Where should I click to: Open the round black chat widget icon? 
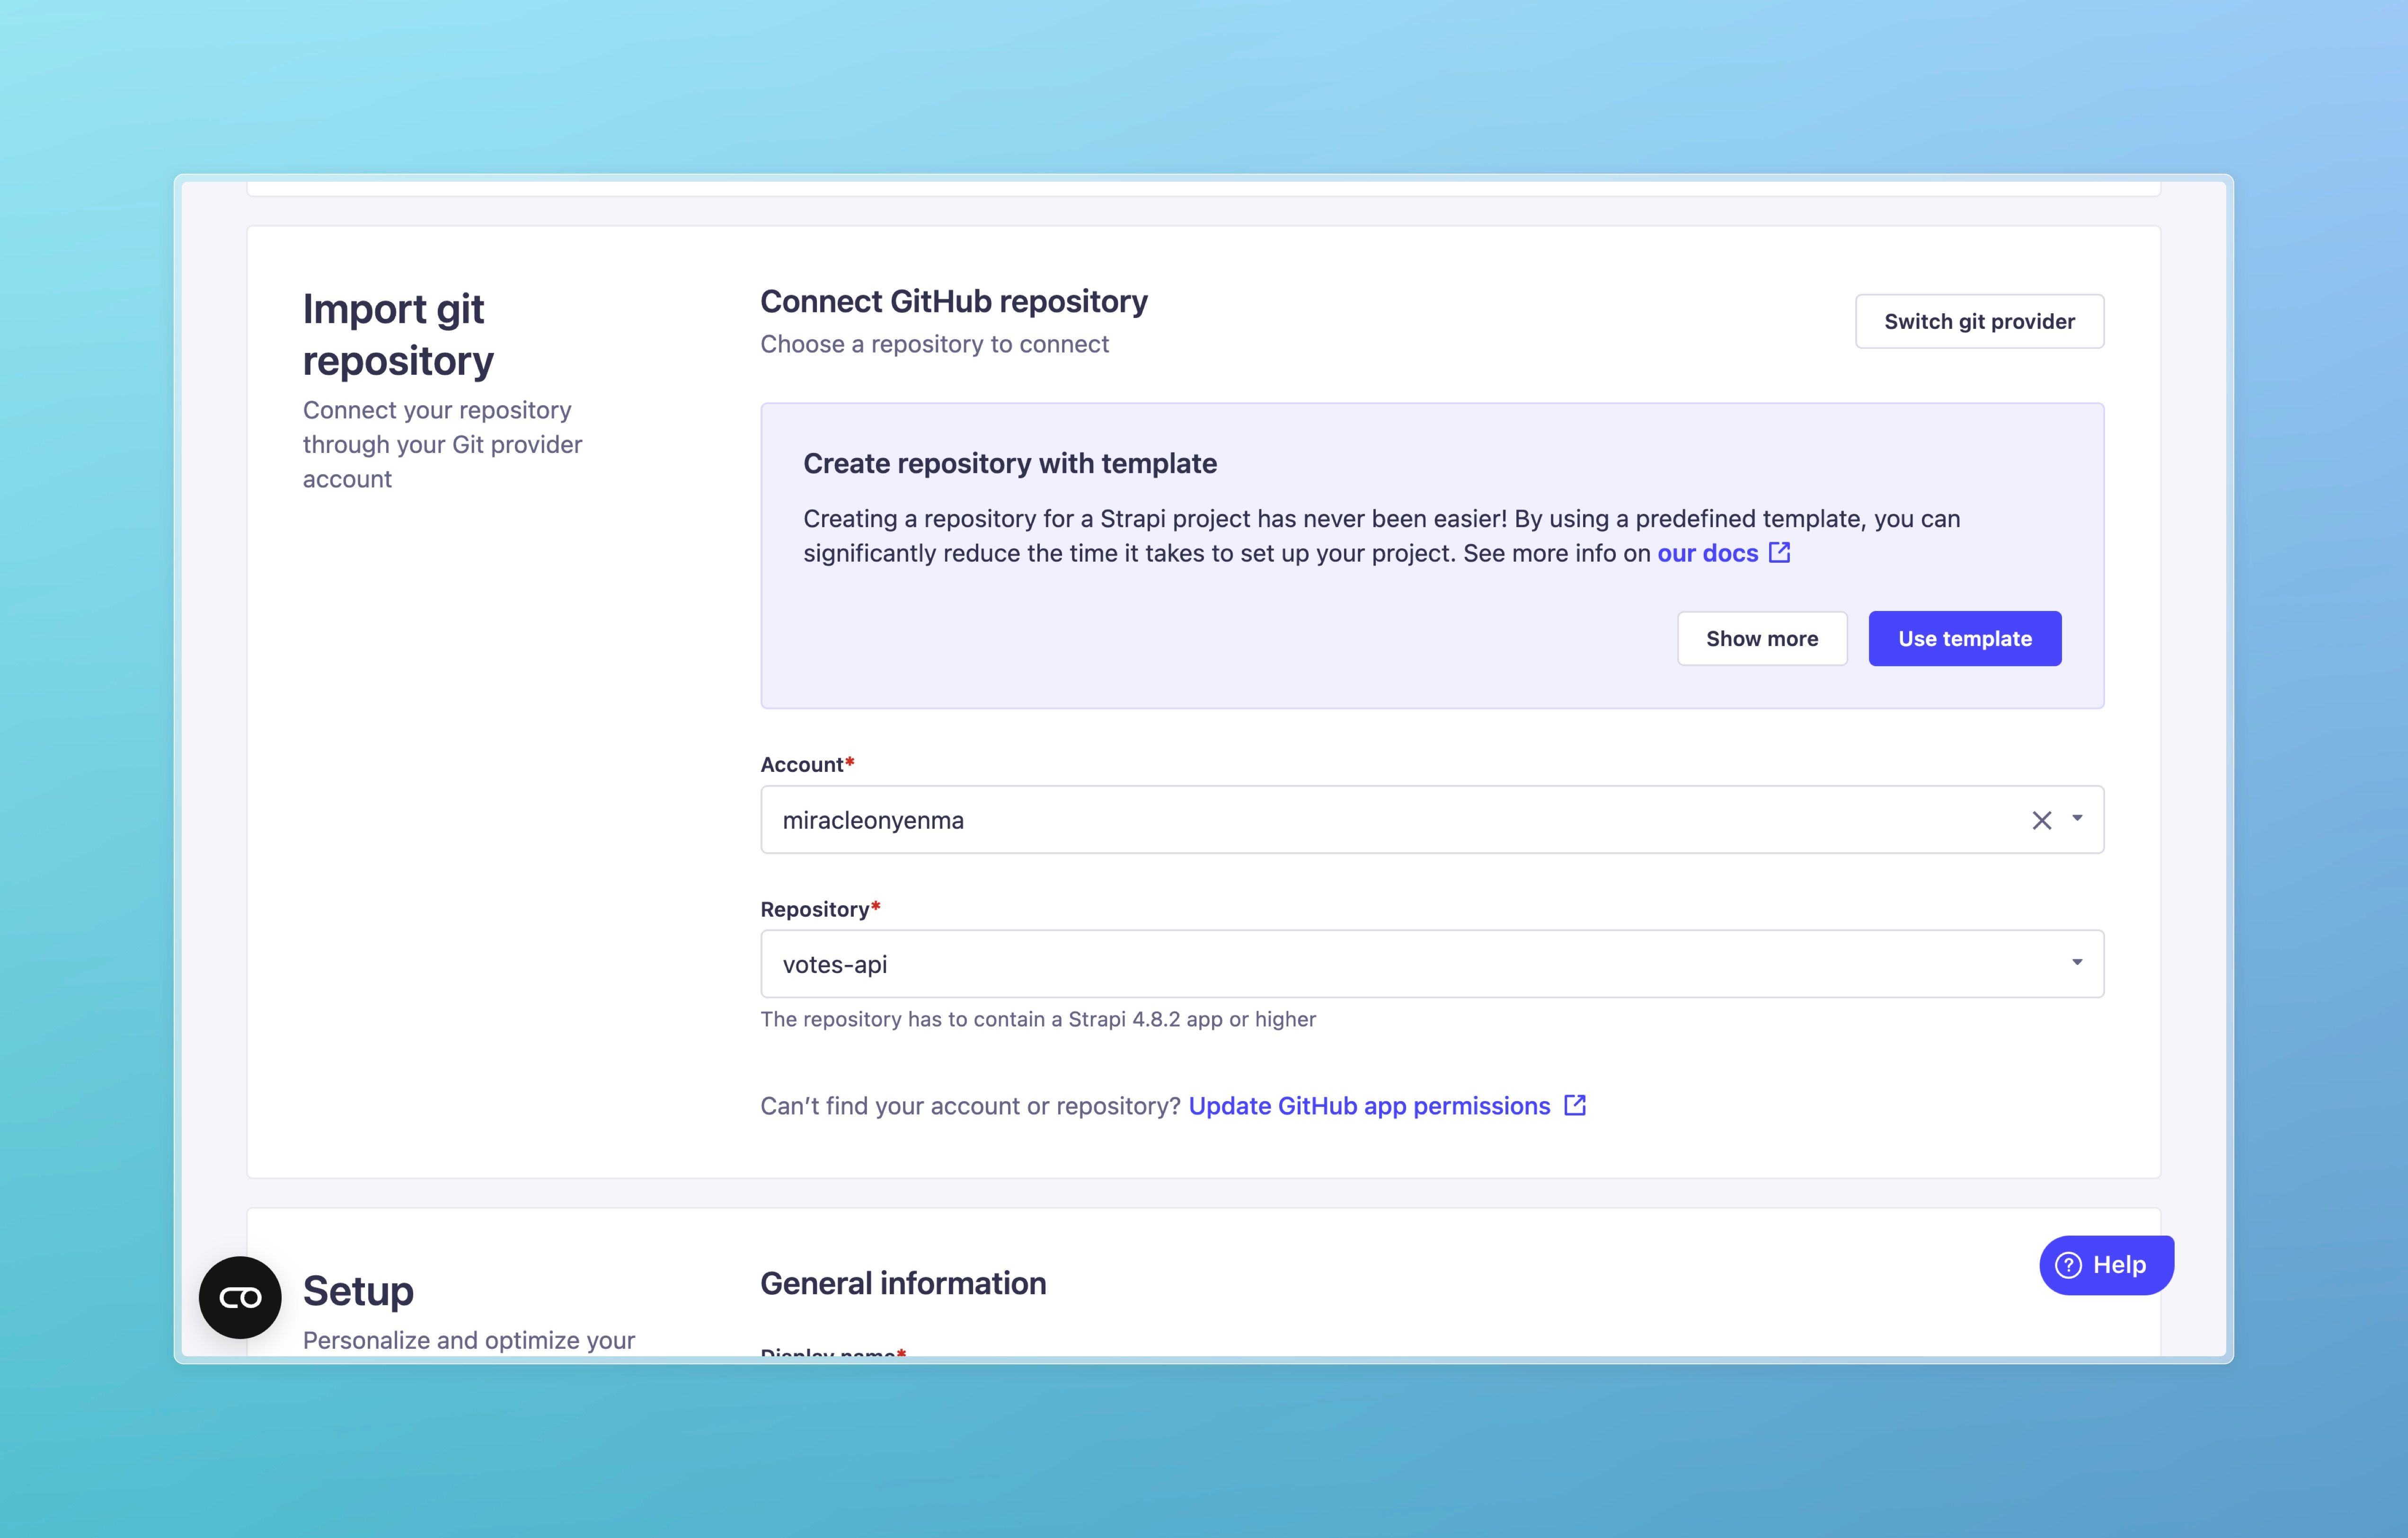coord(240,1297)
